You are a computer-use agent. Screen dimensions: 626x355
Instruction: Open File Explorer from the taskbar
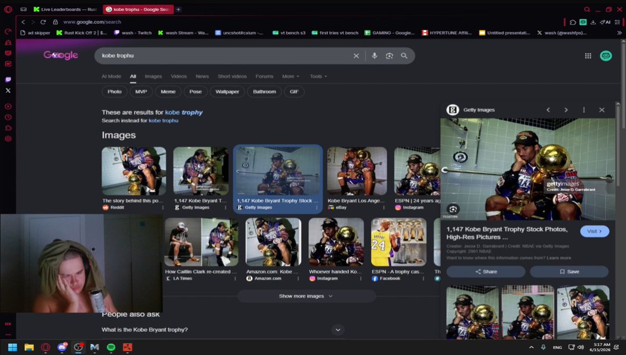[29, 347]
